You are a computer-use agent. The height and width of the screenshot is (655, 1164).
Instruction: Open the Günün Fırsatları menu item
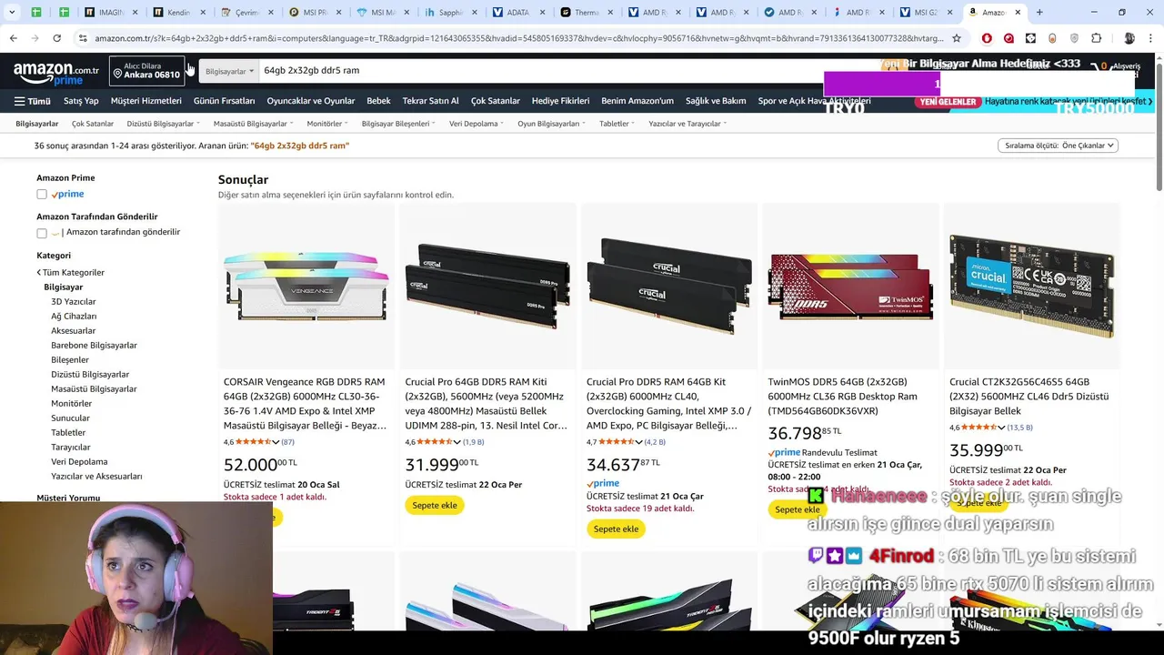coord(224,101)
